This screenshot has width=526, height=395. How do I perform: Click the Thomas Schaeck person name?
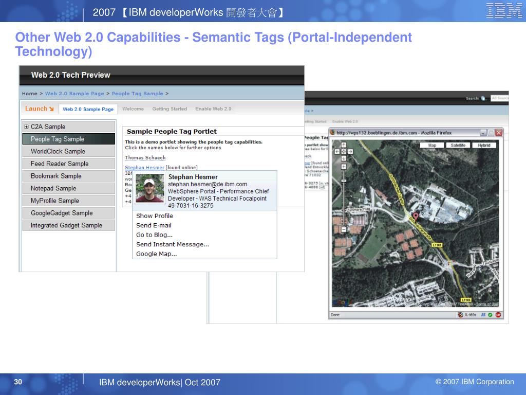[145, 157]
